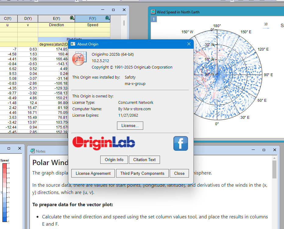
Task: Click the degrees(atan2 formula cell
Action: (x=53, y=44)
